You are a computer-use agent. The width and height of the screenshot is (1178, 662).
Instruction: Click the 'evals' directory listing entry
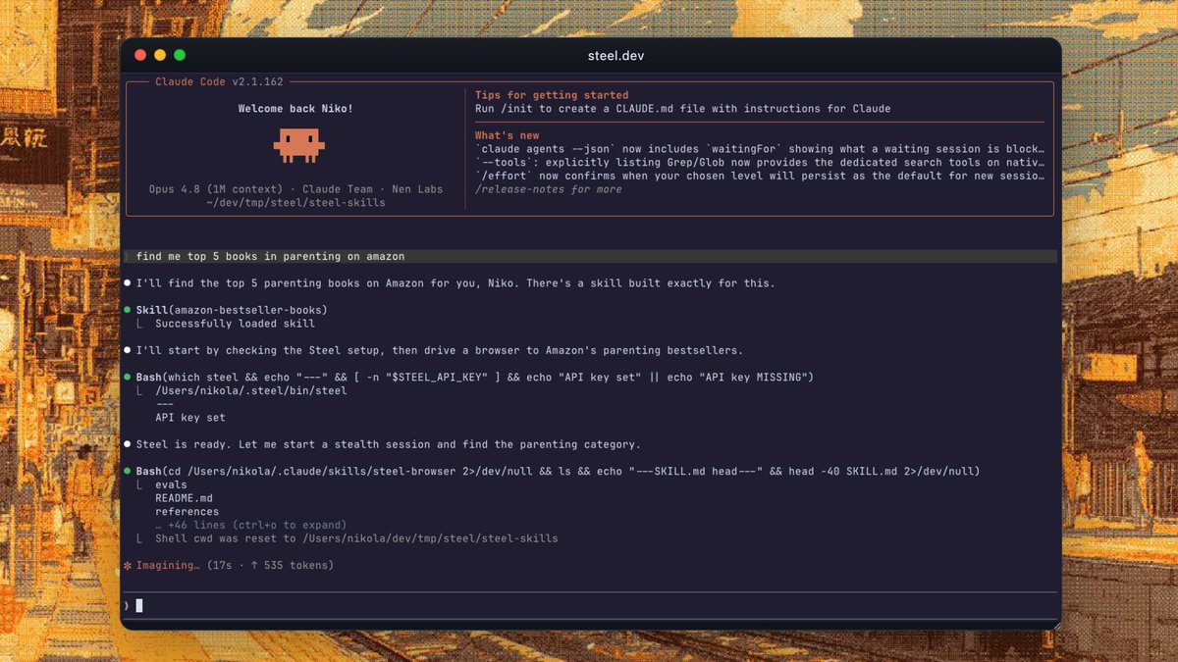pos(171,484)
